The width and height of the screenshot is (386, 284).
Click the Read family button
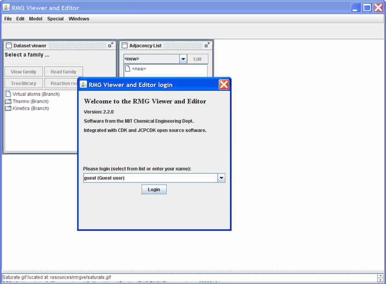[x=64, y=72]
